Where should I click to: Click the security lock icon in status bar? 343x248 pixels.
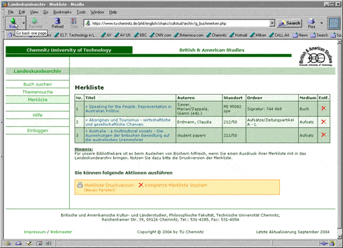pos(332,243)
